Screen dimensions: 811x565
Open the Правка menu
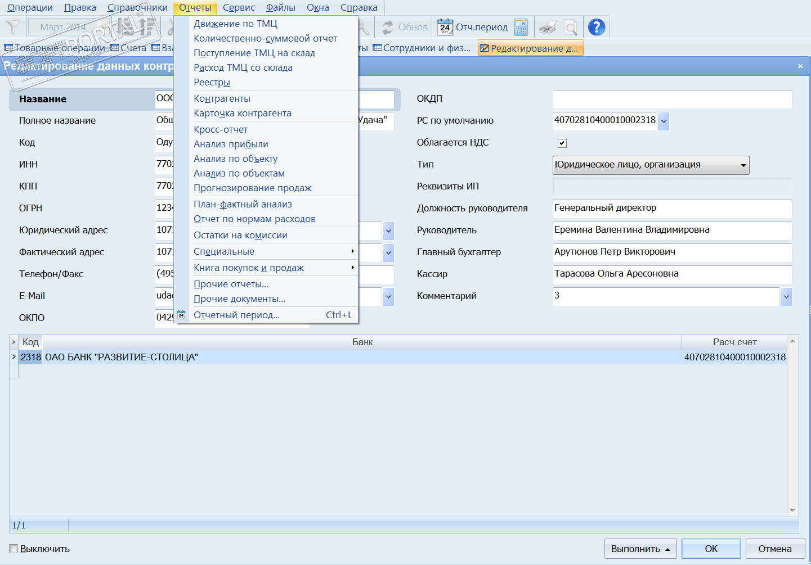(x=80, y=7)
